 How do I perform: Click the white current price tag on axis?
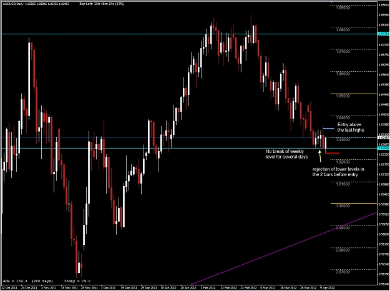point(383,137)
